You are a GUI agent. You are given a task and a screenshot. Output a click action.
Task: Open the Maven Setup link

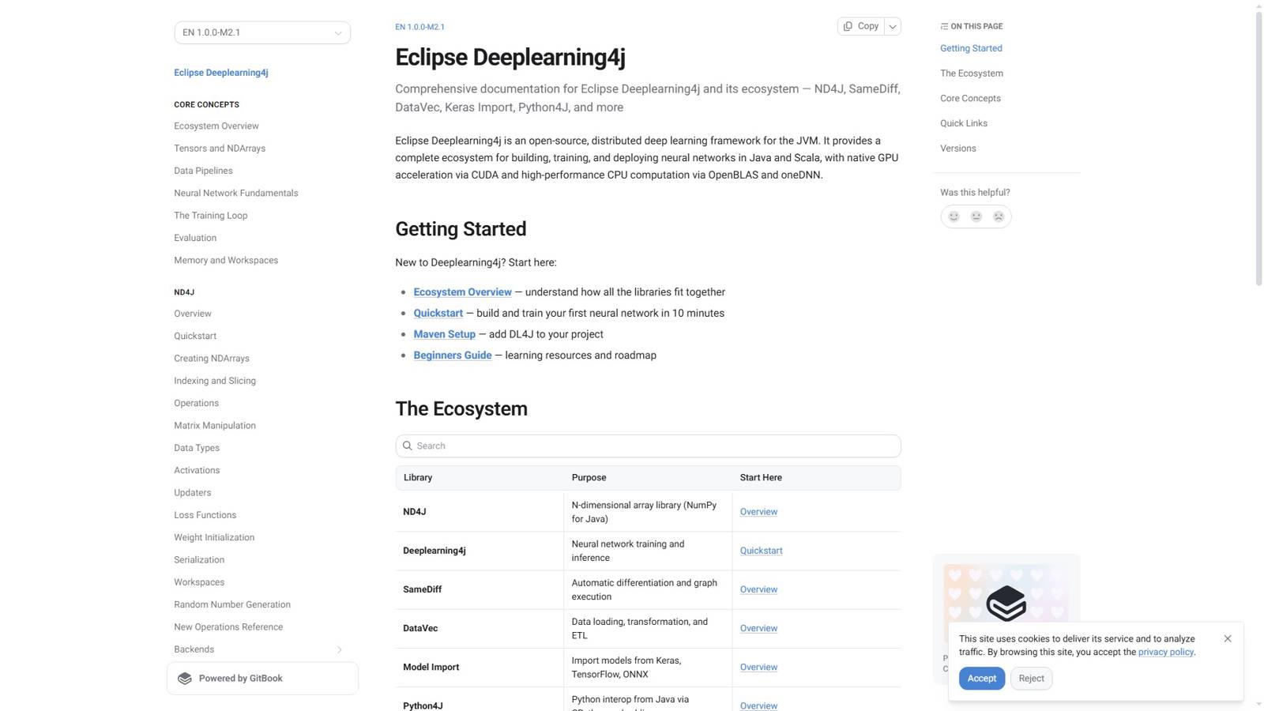pos(445,334)
